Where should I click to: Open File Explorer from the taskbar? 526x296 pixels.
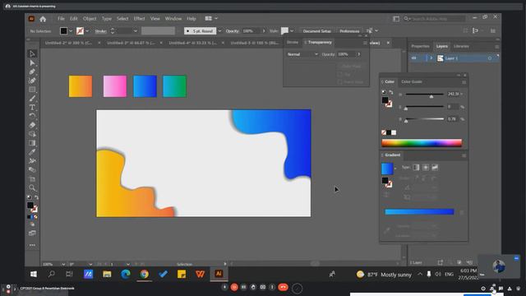[107, 274]
